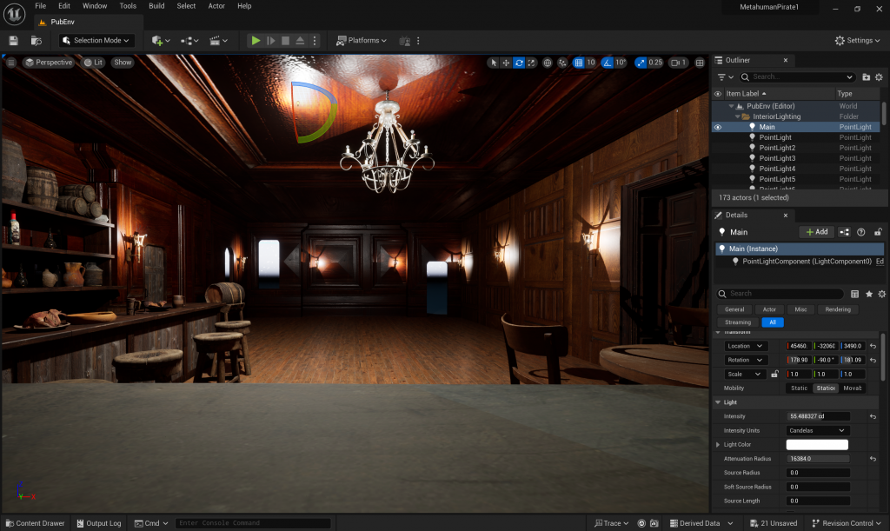Open Intensity Units Candelas dropdown
The height and width of the screenshot is (531, 890).
817,430
